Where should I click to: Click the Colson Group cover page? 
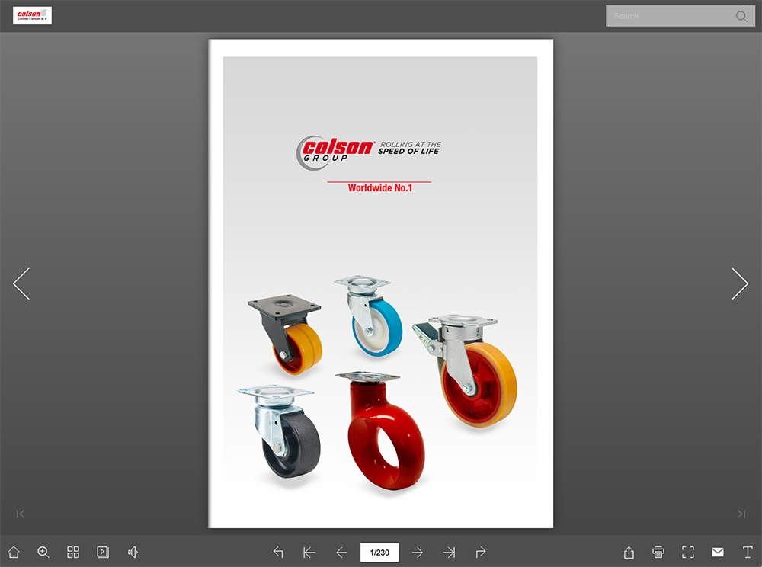tap(380, 283)
